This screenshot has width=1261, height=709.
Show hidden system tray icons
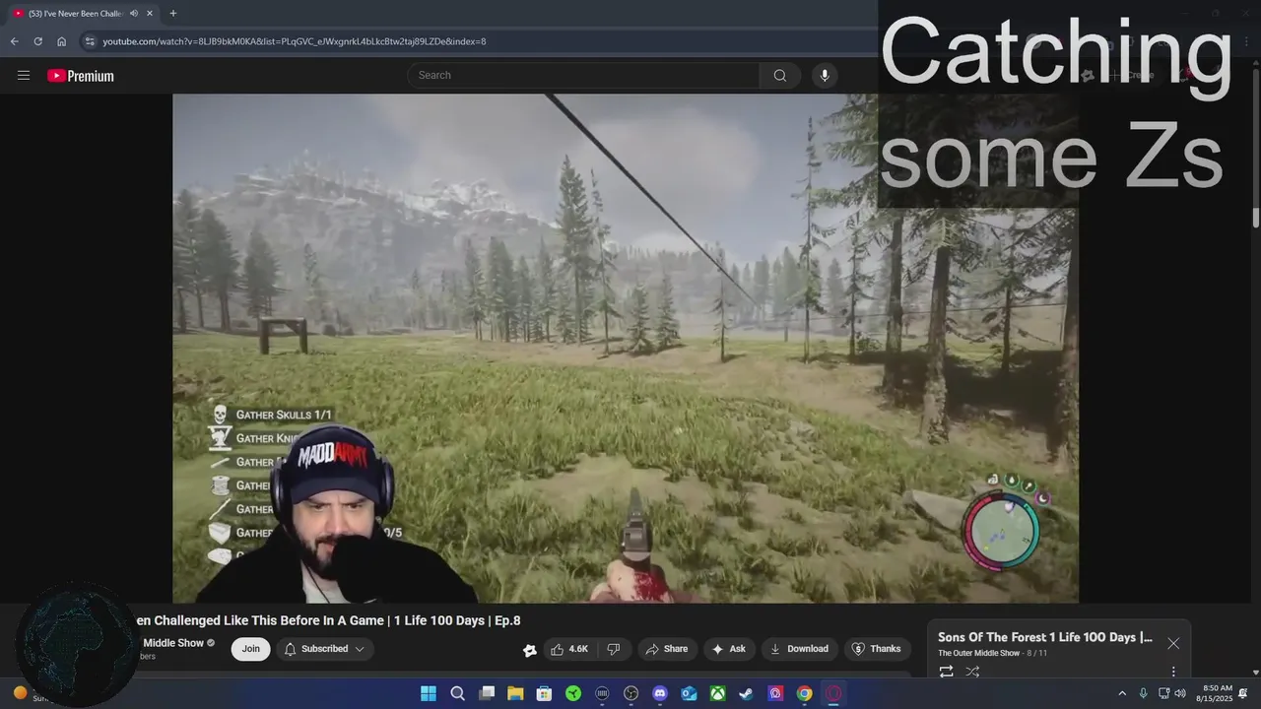(x=1121, y=693)
